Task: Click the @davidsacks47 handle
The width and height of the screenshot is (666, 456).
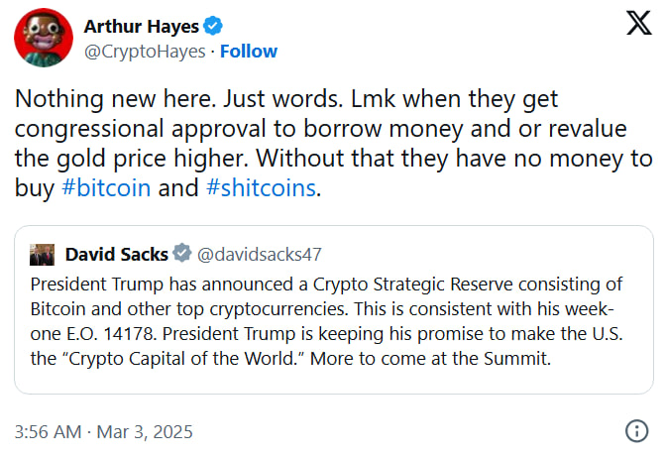Action: coord(260,254)
